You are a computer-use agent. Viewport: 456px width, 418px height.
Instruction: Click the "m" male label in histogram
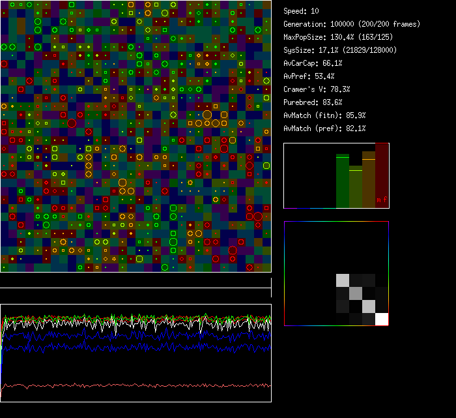[378, 200]
